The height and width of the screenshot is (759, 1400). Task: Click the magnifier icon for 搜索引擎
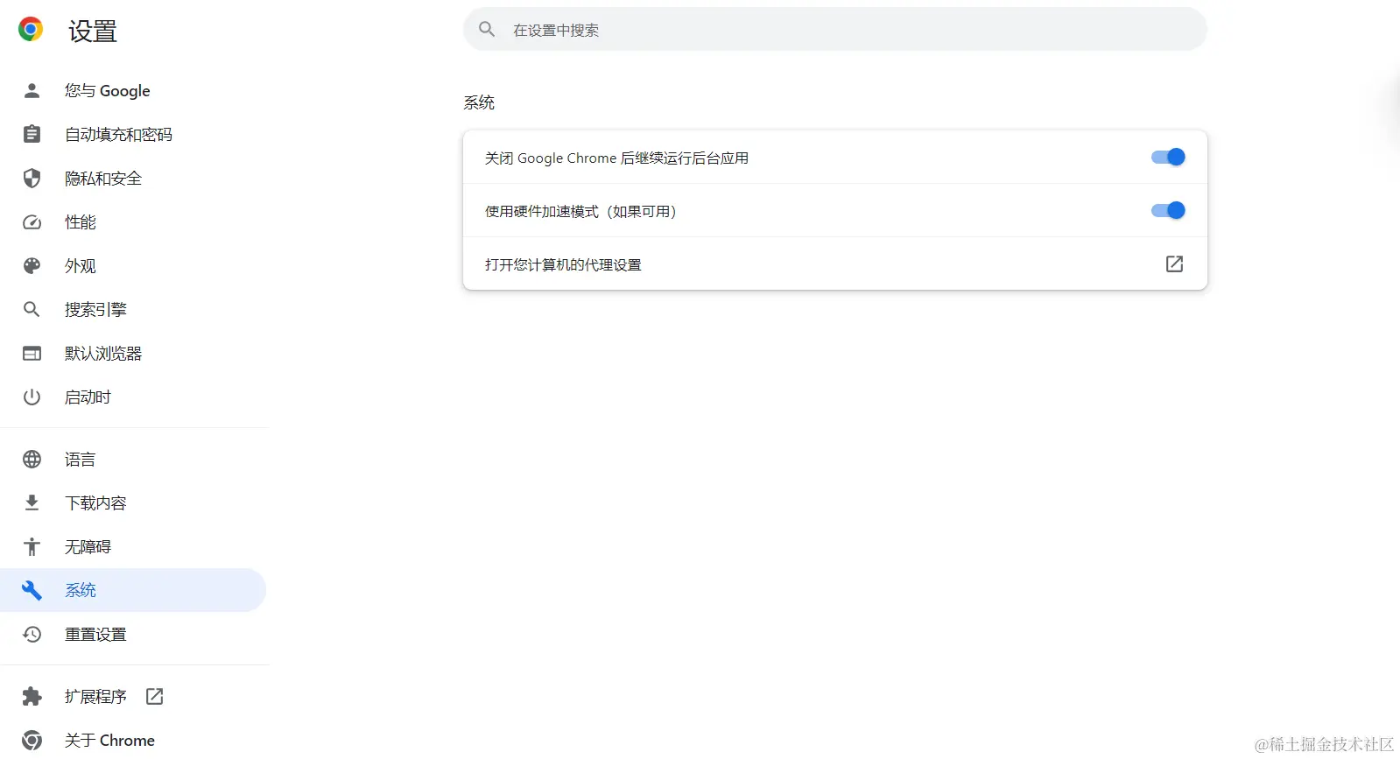32,309
